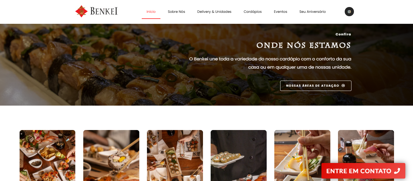
Task: Open photo with soy sauce bottle
Action: 366,147
